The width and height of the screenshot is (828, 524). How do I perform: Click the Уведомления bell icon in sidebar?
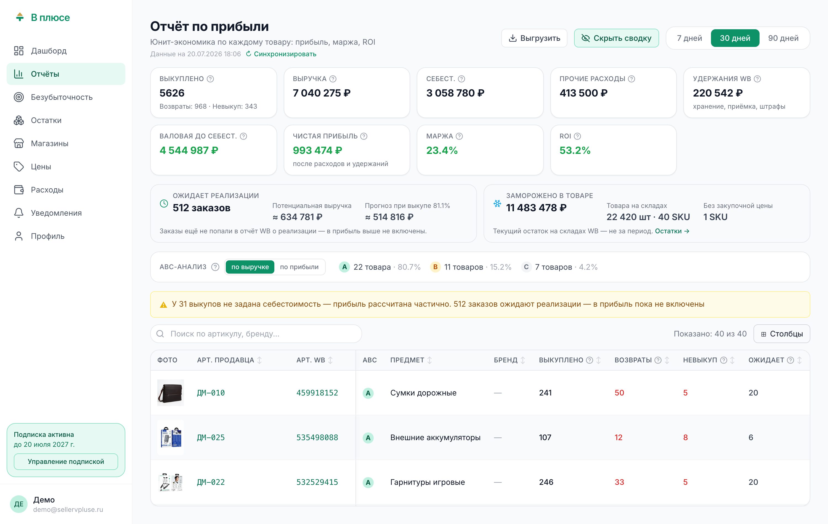(x=18, y=213)
